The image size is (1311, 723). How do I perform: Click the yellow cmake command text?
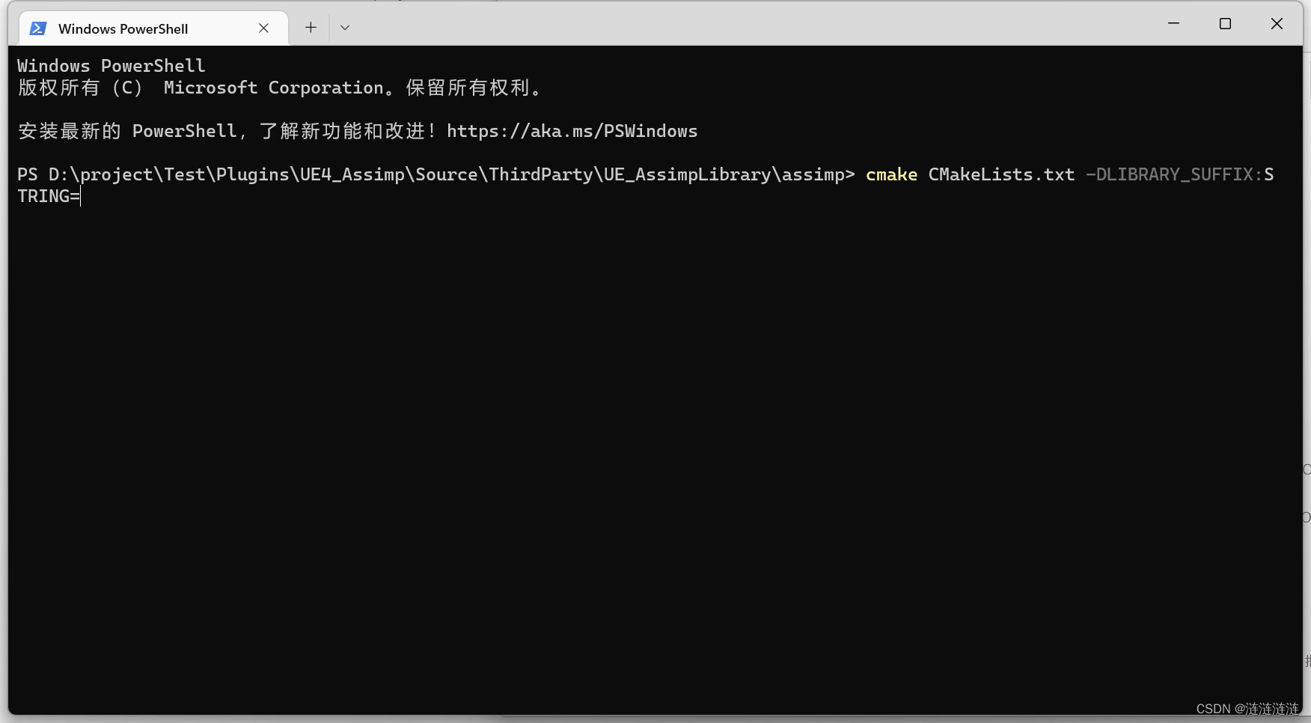[x=891, y=174]
